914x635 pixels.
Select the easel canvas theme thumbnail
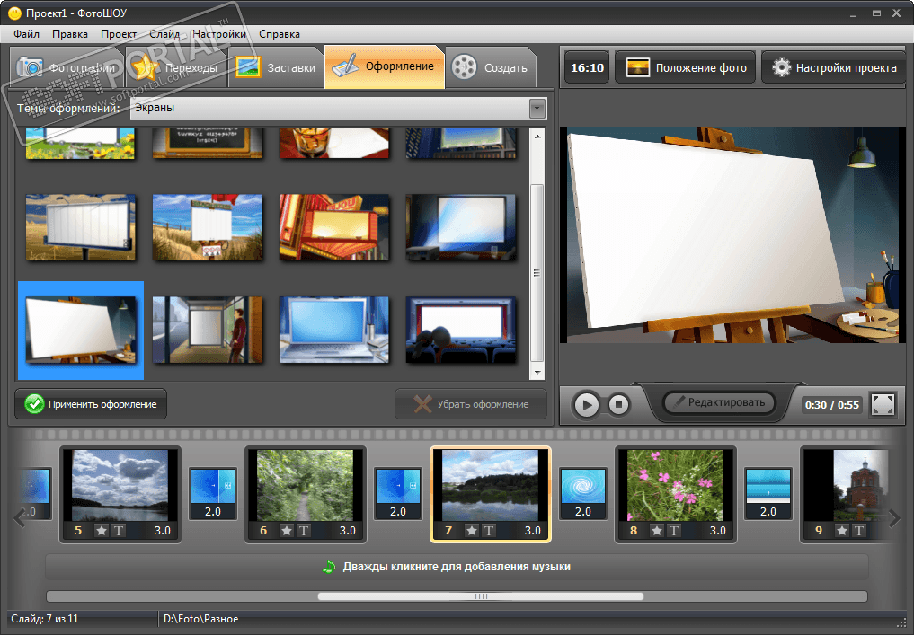(81, 331)
